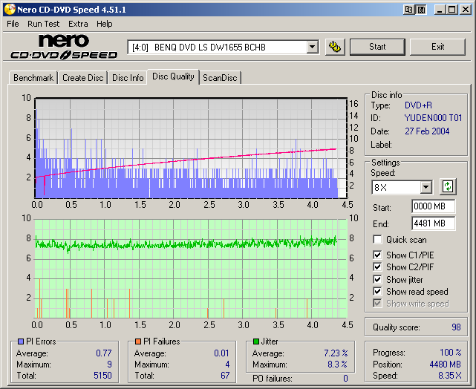Switch to the ScanDisc tab
476x389 pixels.
pyautogui.click(x=220, y=78)
